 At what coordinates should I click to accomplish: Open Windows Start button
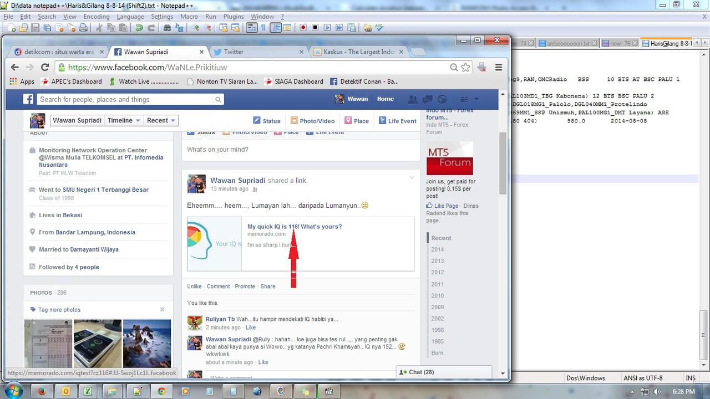pyautogui.click(x=13, y=391)
